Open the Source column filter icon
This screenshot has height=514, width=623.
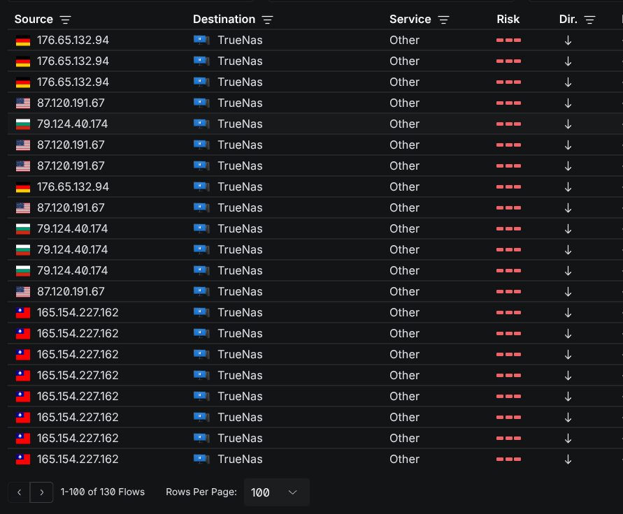(65, 20)
